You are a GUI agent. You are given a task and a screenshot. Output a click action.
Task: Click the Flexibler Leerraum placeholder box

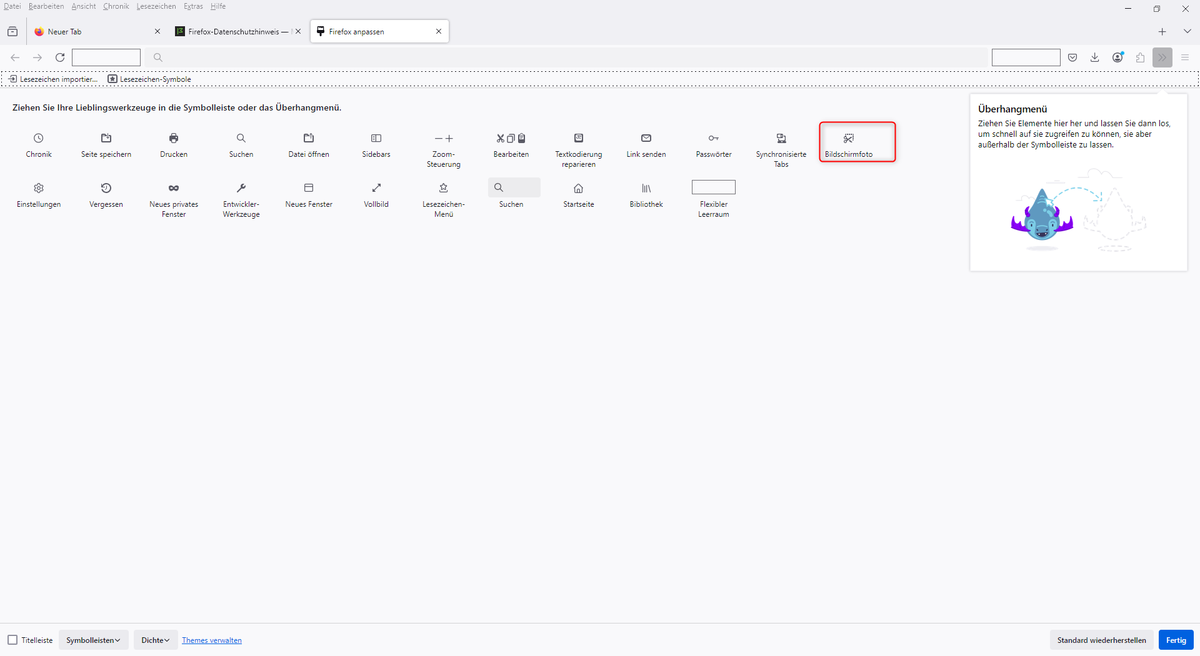713,187
